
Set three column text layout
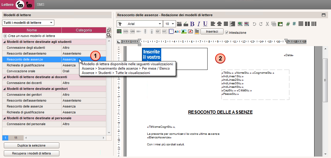pyautogui.click(x=314, y=24)
